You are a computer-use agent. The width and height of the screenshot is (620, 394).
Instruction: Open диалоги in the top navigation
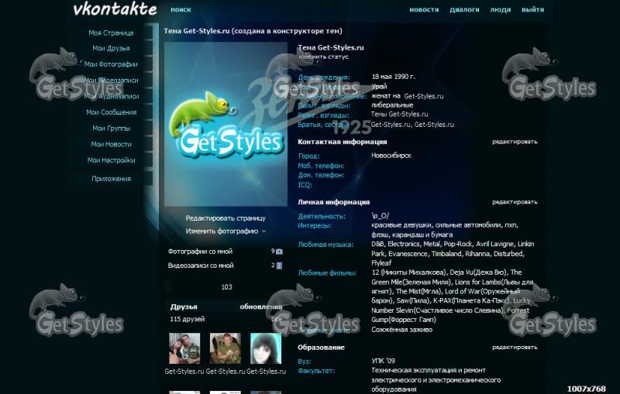[x=464, y=10]
